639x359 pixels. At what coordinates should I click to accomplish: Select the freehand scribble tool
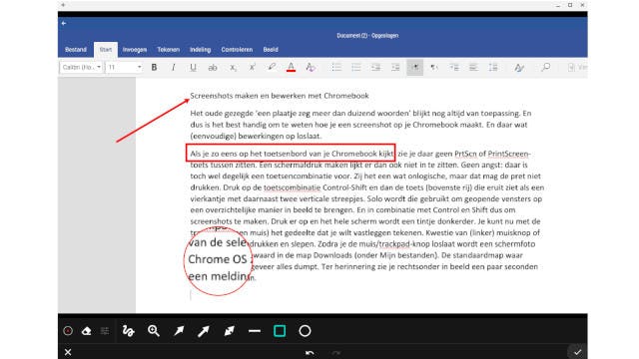coord(129,331)
